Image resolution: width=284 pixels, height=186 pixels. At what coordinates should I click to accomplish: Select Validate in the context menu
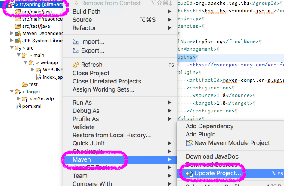pyautogui.click(x=120, y=127)
